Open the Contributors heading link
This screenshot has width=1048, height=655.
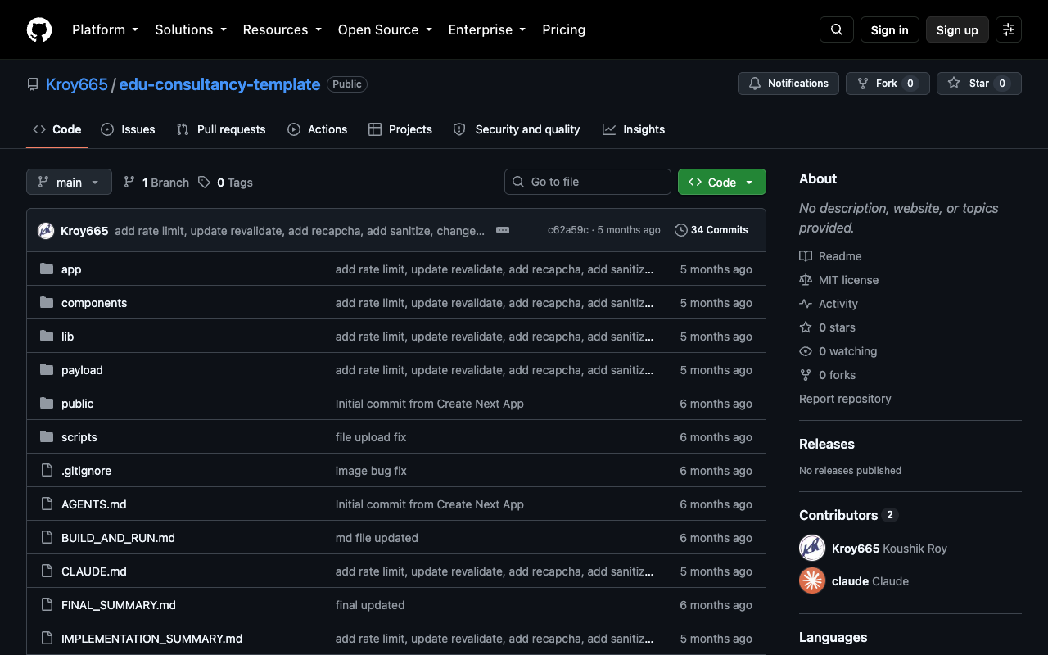848,515
